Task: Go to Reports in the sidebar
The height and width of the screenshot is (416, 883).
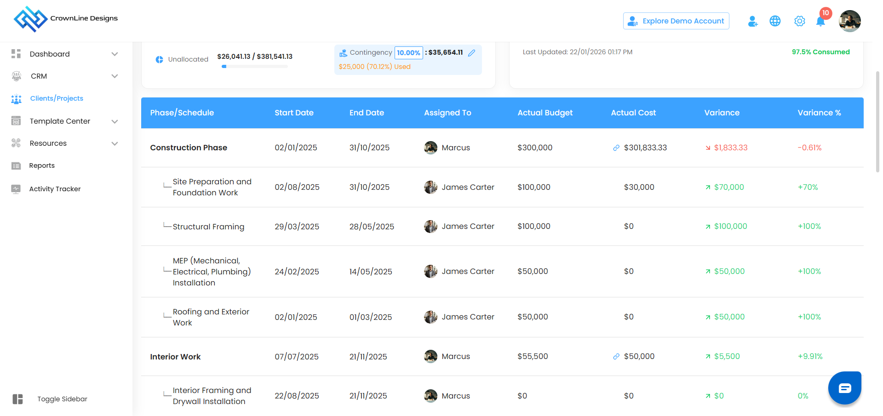Action: tap(42, 165)
